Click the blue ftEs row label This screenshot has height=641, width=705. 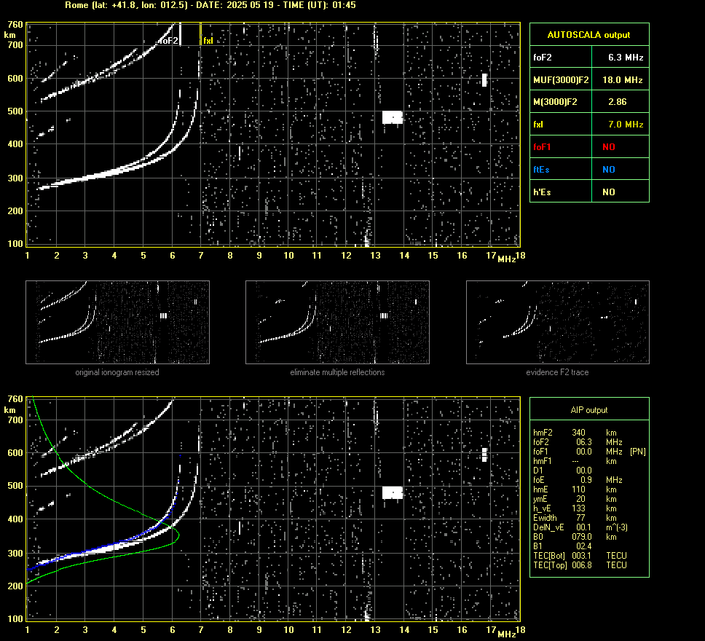pos(541,170)
